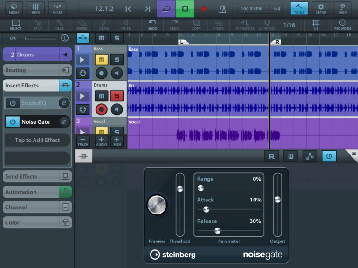Screen dimensions: 358x268
Task: Toggle the global mute button above tracks
Action: tap(101, 38)
